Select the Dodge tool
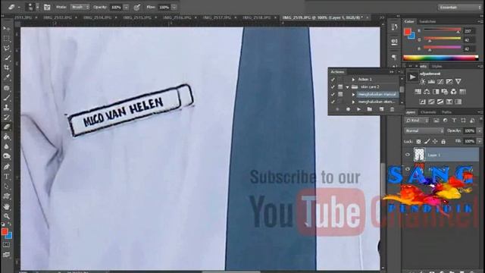The width and height of the screenshot is (485, 273). pyautogui.click(x=6, y=156)
